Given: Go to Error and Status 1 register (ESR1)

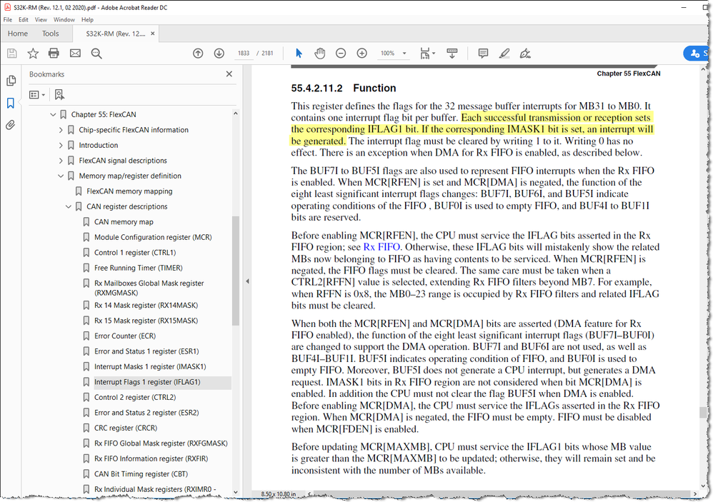Looking at the screenshot, I should pyautogui.click(x=146, y=351).
